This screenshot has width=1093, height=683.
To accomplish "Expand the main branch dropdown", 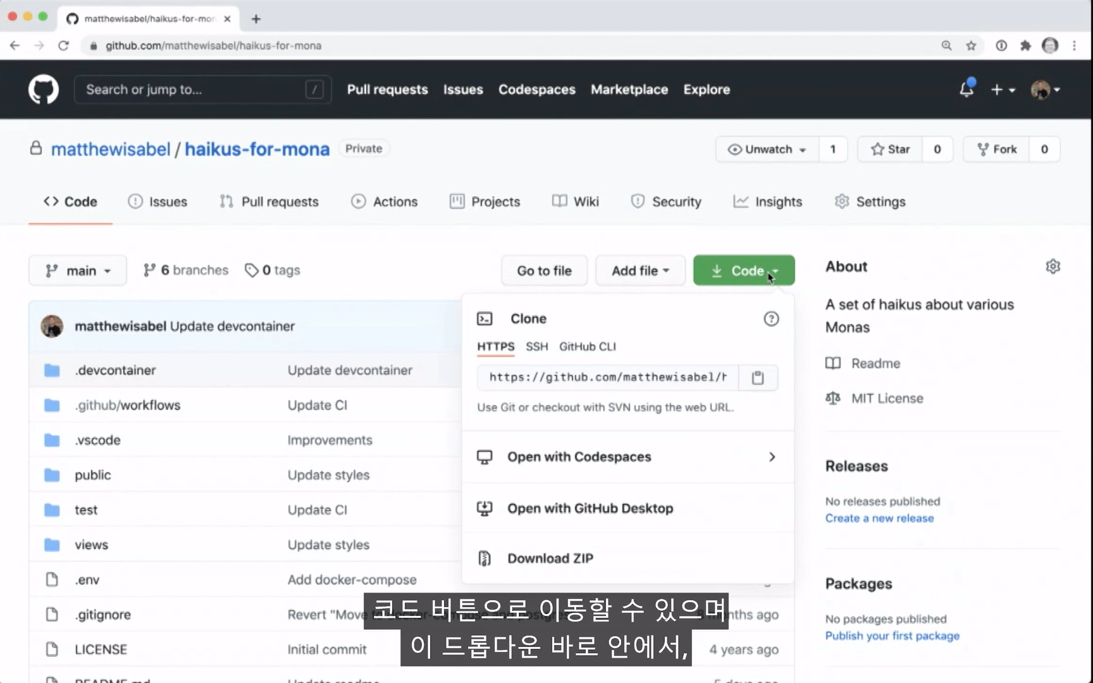I will [78, 271].
